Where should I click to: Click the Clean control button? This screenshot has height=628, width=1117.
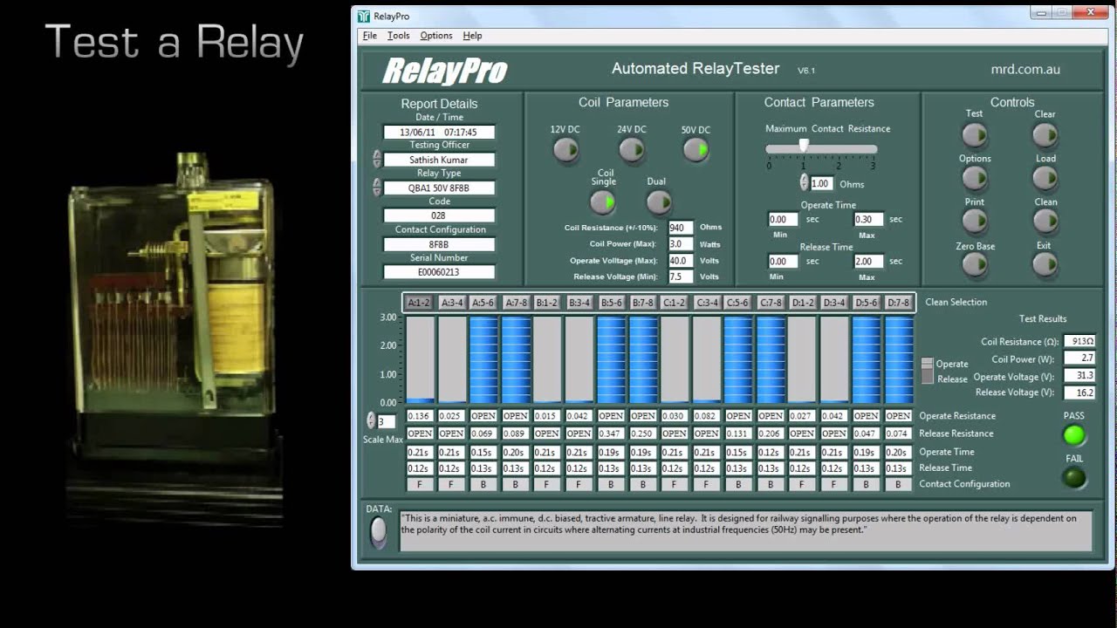pos(1045,222)
